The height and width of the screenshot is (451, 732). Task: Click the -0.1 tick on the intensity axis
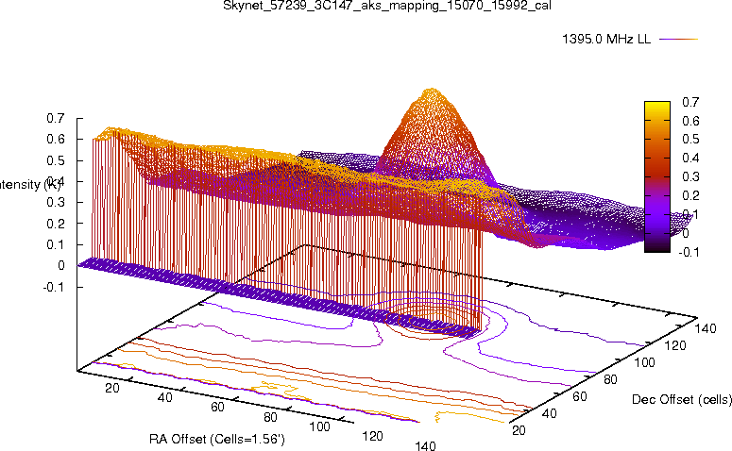[x=54, y=287]
